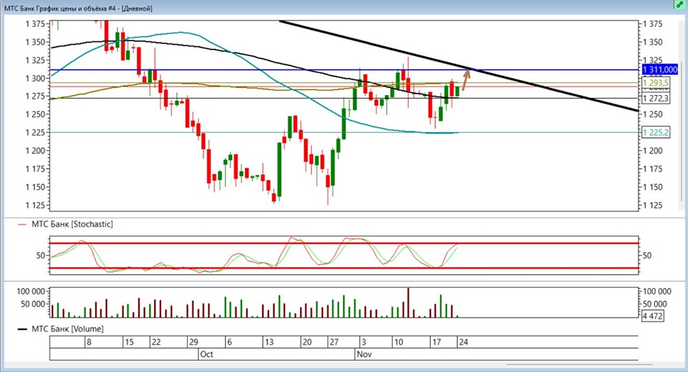Select the 'МТС Банк [Volume]' legend label
This screenshot has width=688, height=372.
[67, 329]
